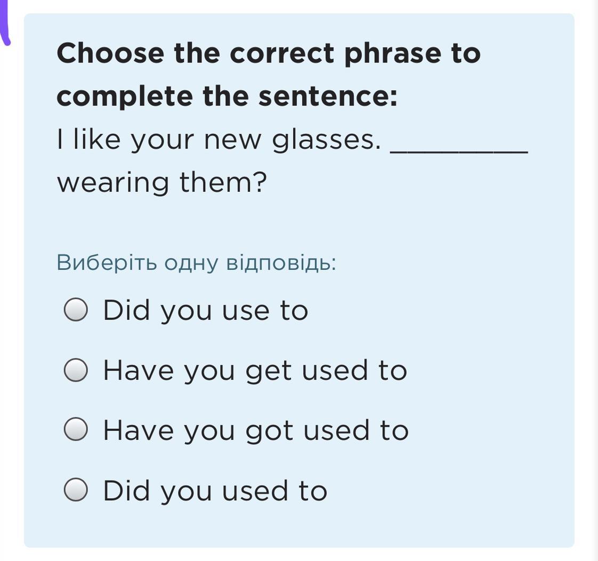Pick the "Have you got used to" radio button
598x561 pixels.
pyautogui.click(x=76, y=430)
